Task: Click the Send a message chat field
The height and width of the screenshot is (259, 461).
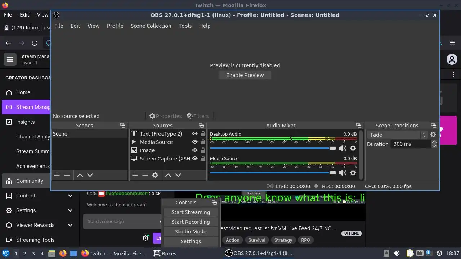Action: [x=122, y=222]
